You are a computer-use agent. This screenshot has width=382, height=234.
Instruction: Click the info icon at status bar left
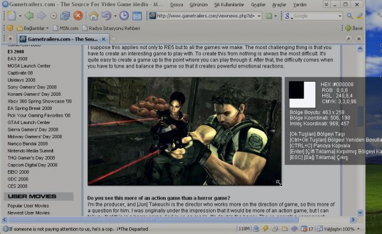click(x=6, y=228)
